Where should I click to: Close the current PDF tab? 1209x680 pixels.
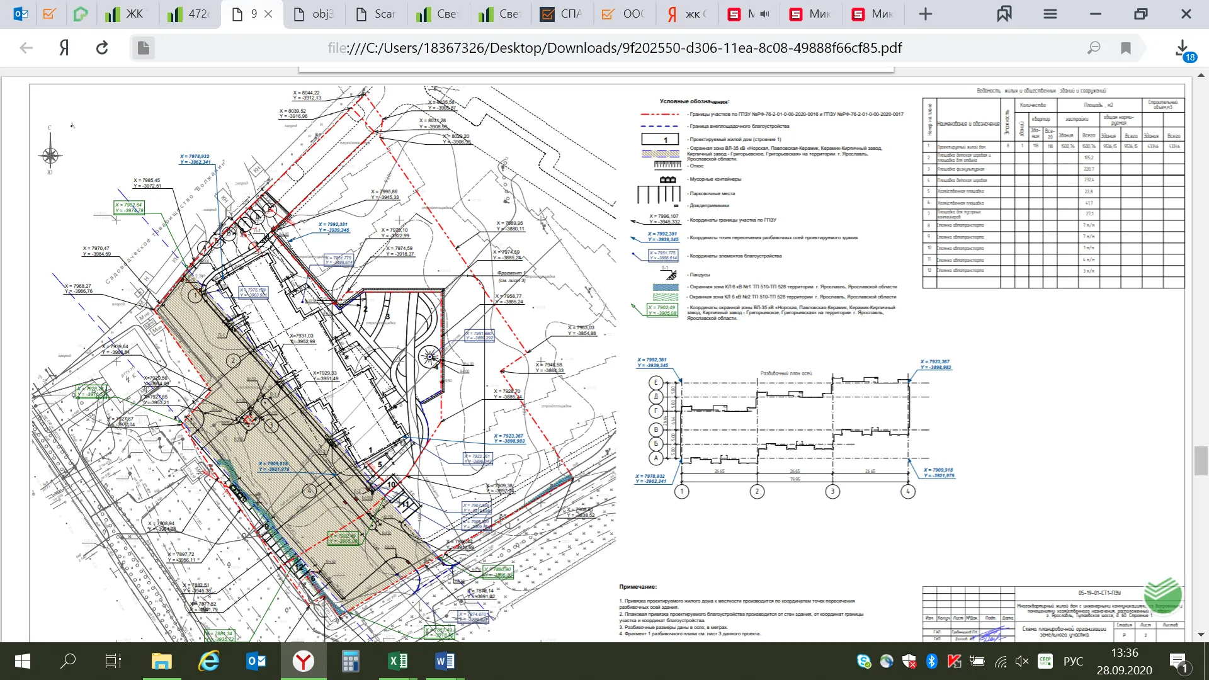pyautogui.click(x=268, y=14)
